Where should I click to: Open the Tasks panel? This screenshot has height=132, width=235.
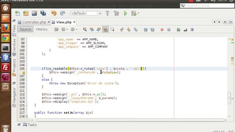(30, 125)
